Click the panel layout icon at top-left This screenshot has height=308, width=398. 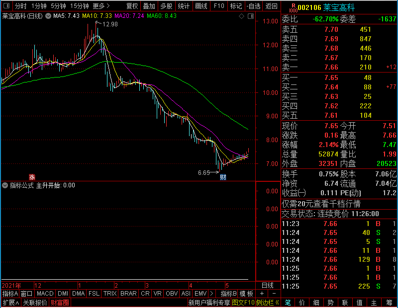6,5
